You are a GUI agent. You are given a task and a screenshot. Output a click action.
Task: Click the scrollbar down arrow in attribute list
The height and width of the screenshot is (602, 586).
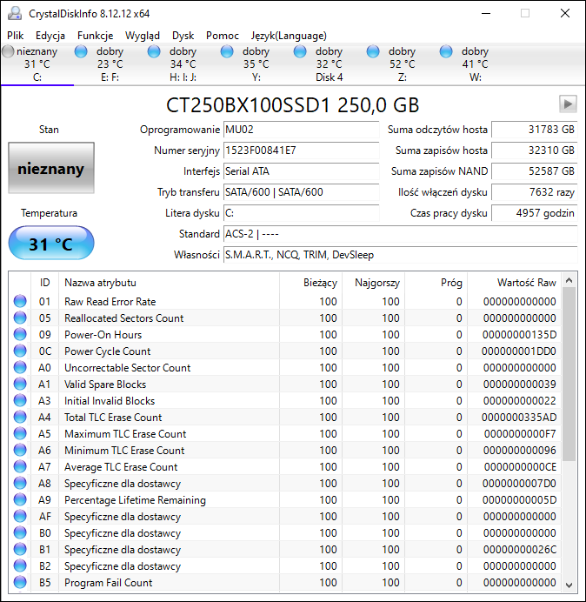tap(569, 584)
